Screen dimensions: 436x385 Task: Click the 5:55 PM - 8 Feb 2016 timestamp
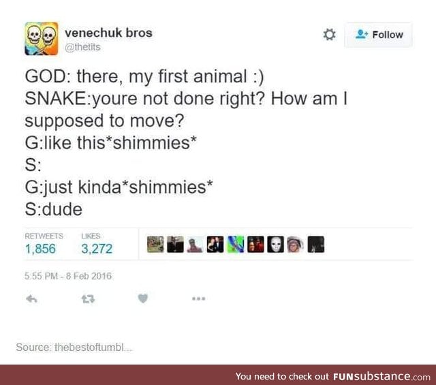(x=68, y=276)
